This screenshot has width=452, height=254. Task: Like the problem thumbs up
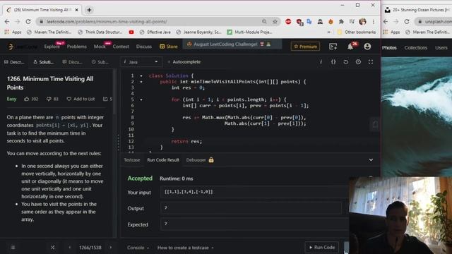(x=27, y=99)
